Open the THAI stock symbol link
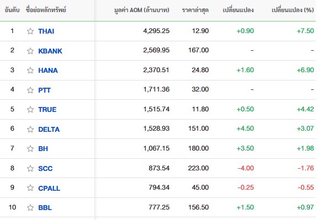The image size is (326, 220). pyautogui.click(x=46, y=31)
